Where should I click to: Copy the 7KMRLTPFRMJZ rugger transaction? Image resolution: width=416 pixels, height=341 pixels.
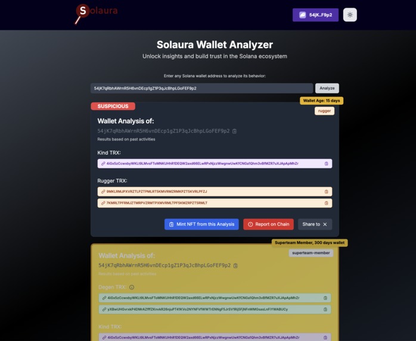click(327, 203)
